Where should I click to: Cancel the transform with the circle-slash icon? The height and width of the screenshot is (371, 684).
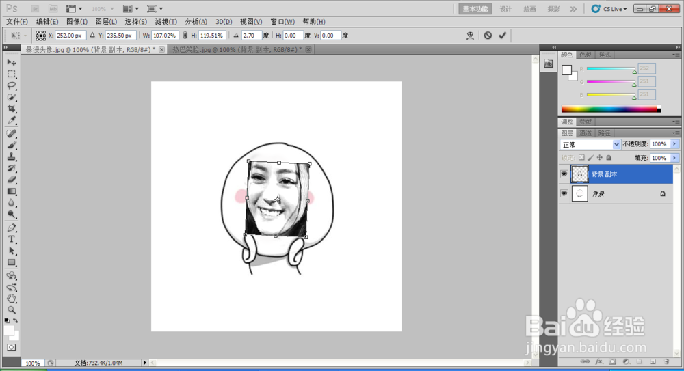coord(488,35)
